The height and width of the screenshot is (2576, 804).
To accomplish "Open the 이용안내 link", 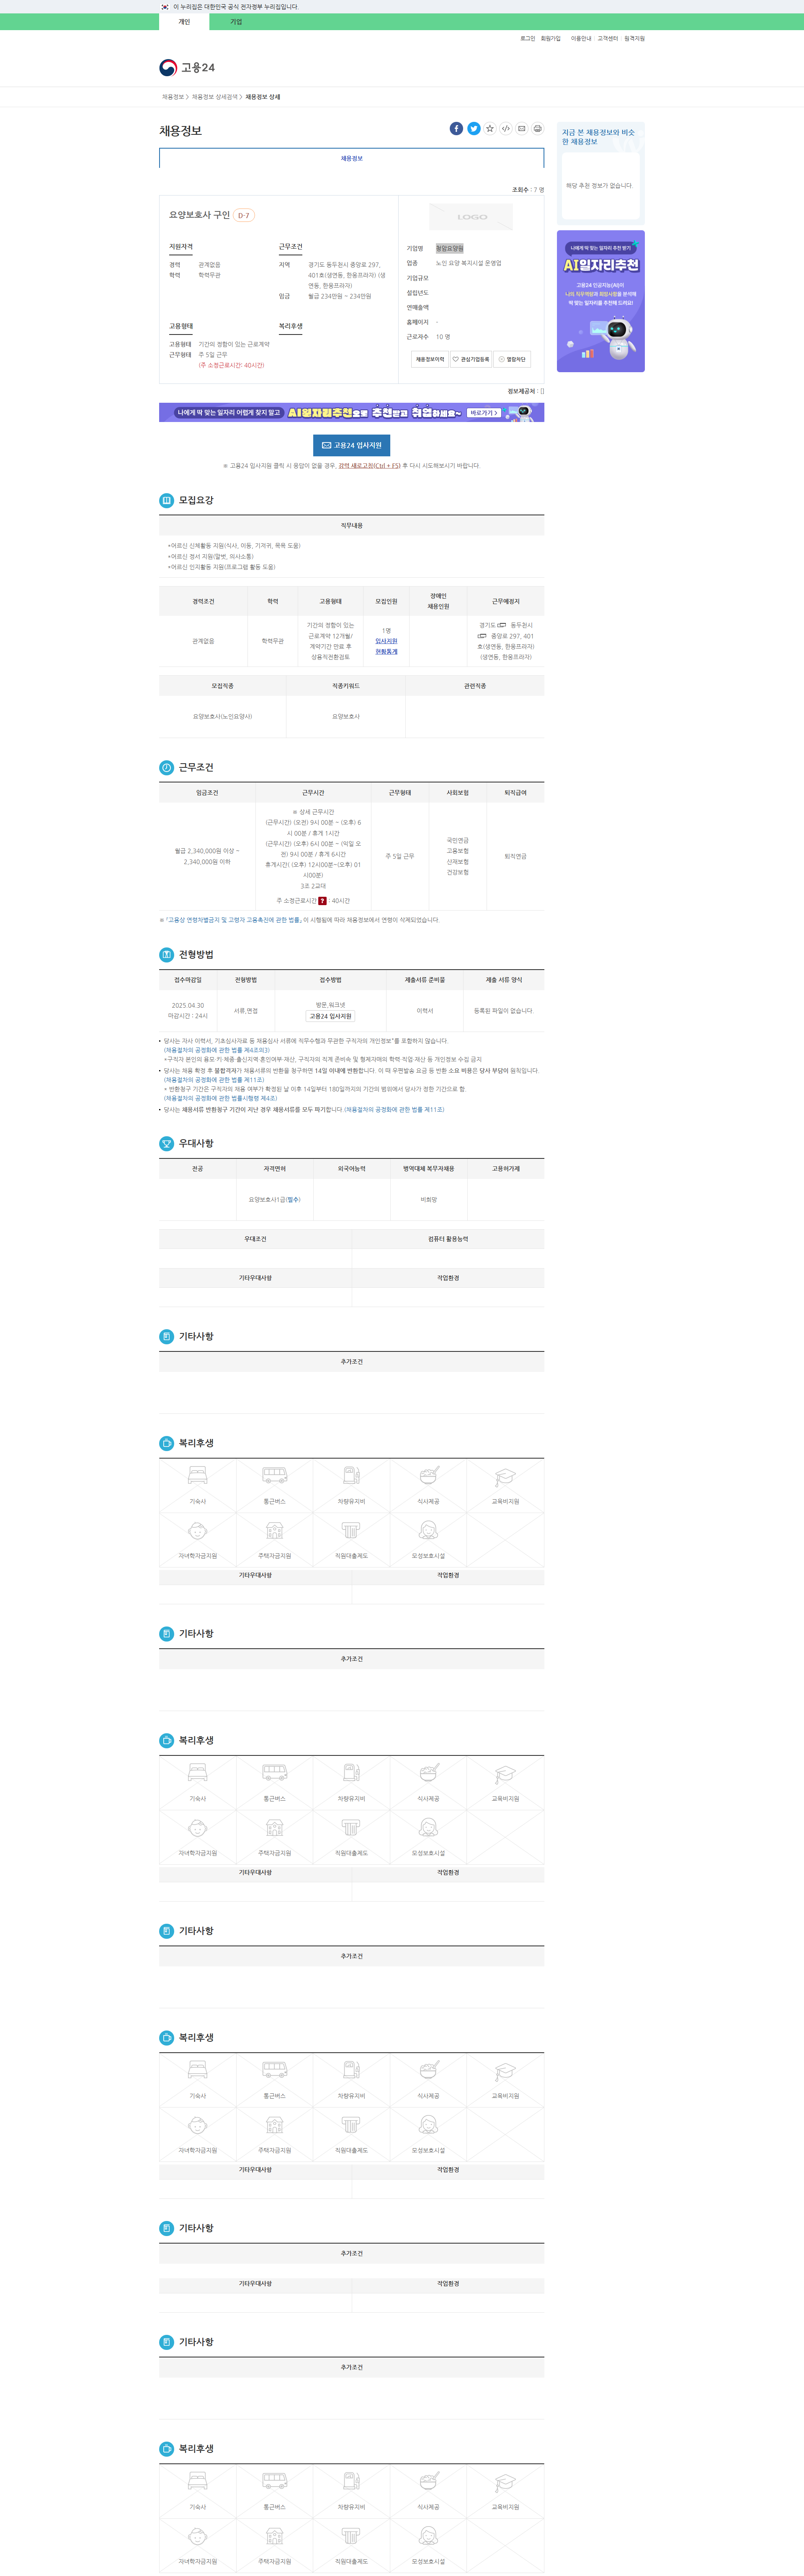I will pyautogui.click(x=581, y=39).
